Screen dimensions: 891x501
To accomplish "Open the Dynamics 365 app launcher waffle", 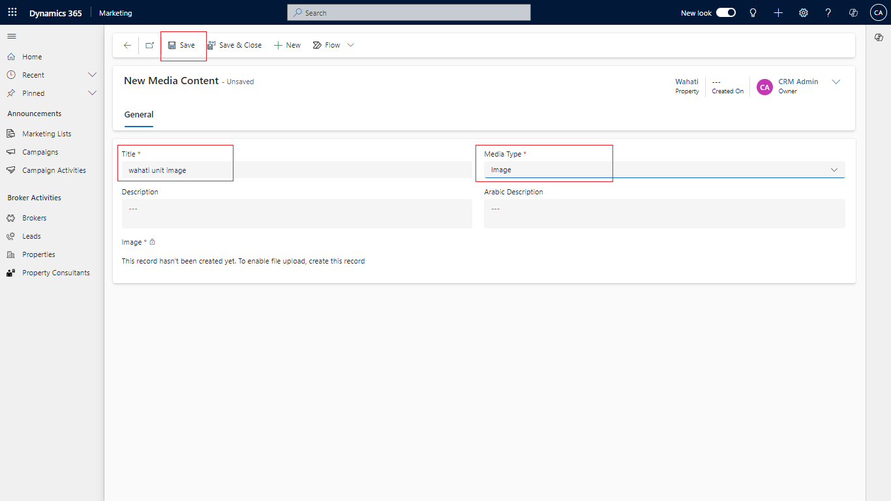I will tap(12, 12).
